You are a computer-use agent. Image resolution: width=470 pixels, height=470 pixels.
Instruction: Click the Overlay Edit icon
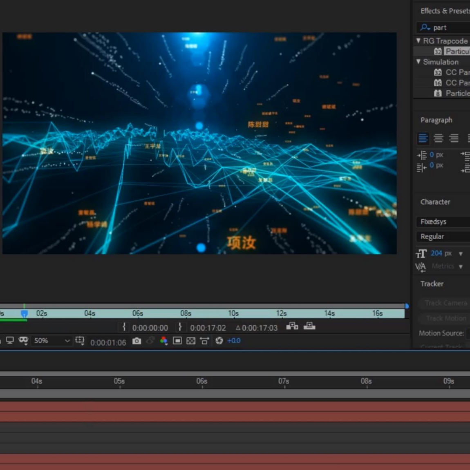coord(309,326)
